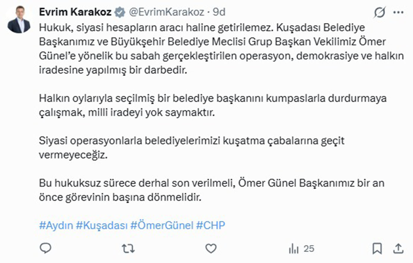Open view analytics showing 25 views
Screen dimensions: 413x263
(x=301, y=249)
